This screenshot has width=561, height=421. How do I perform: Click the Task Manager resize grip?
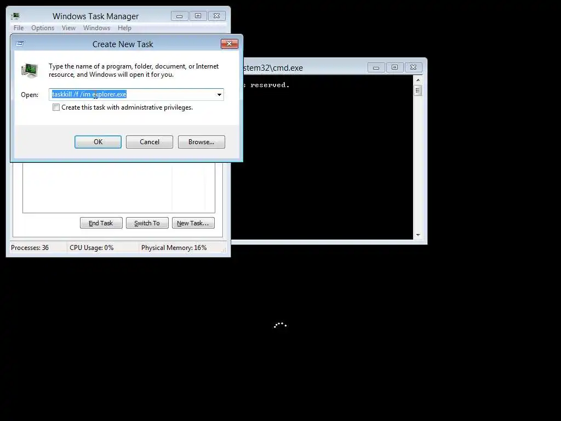(x=224, y=251)
